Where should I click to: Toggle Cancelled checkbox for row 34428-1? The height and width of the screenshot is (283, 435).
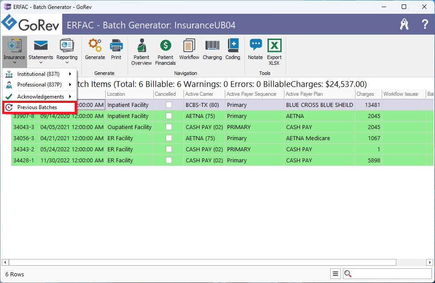click(x=169, y=160)
